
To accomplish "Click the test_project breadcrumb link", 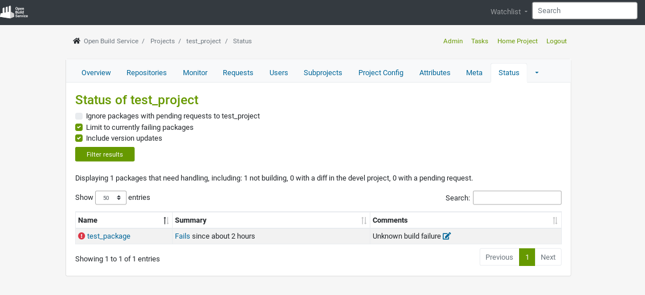I will [x=203, y=41].
